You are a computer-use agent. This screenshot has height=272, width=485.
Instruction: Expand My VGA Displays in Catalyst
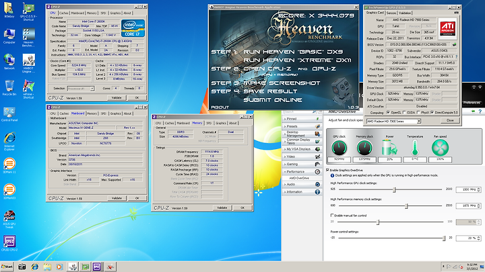coord(302,149)
